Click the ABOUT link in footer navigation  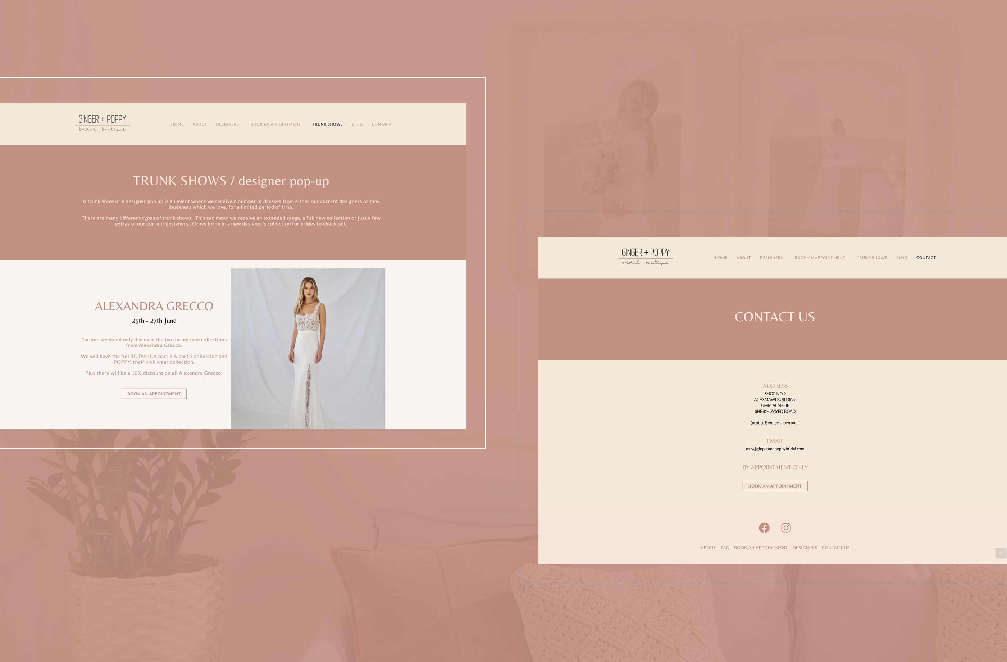(x=707, y=548)
